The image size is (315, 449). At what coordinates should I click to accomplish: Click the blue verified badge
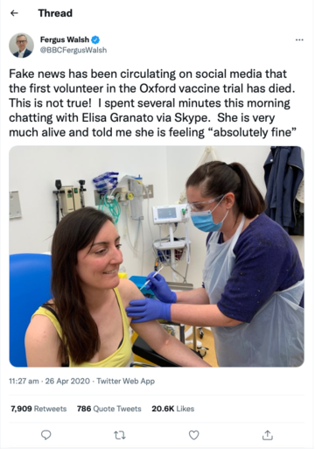pyautogui.click(x=95, y=39)
